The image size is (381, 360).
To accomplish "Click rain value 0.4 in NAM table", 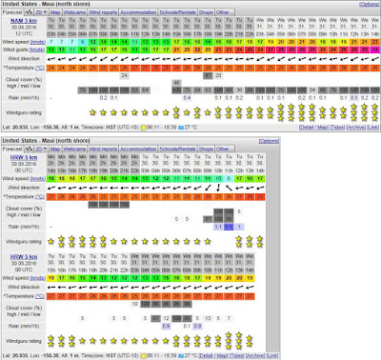I will pyautogui.click(x=187, y=98).
